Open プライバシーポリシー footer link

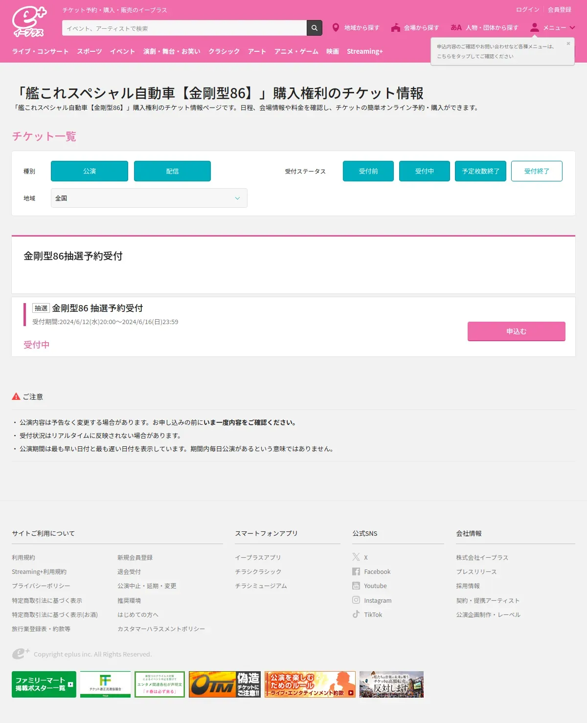(x=41, y=586)
